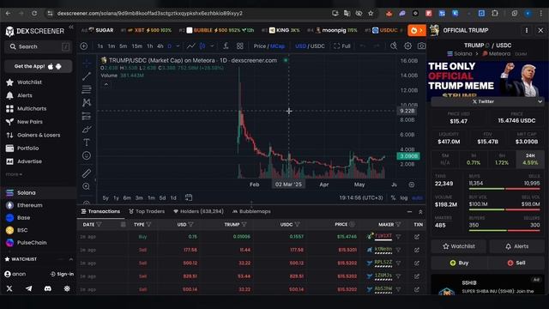The height and width of the screenshot is (309, 549).
Task: Open the browser extensions puzzle icon
Action: [495, 14]
